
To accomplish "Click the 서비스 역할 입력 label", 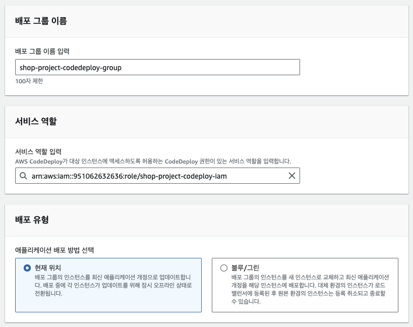I will 38,151.
